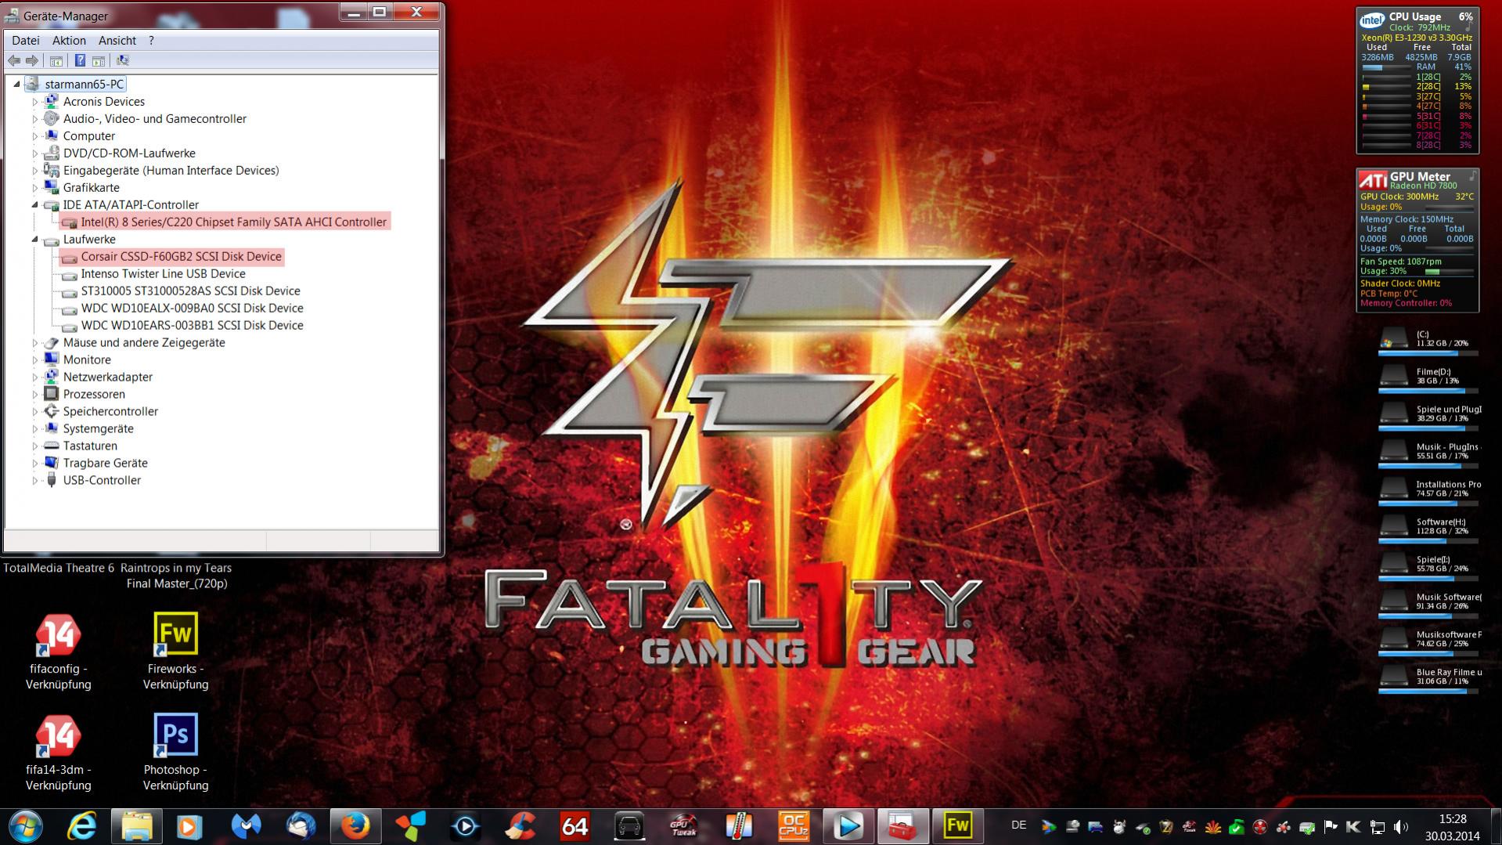Click the DE language indicator
Image resolution: width=1502 pixels, height=845 pixels.
click(1018, 825)
